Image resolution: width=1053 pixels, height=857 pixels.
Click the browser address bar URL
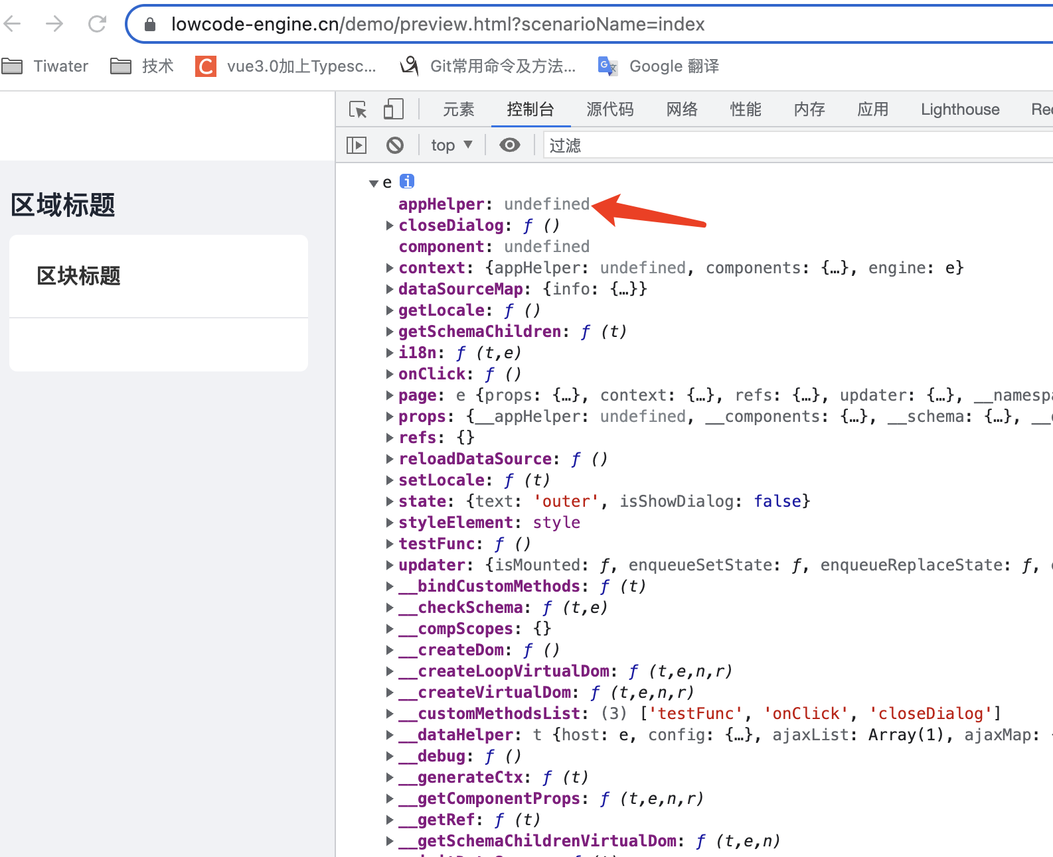tap(438, 25)
